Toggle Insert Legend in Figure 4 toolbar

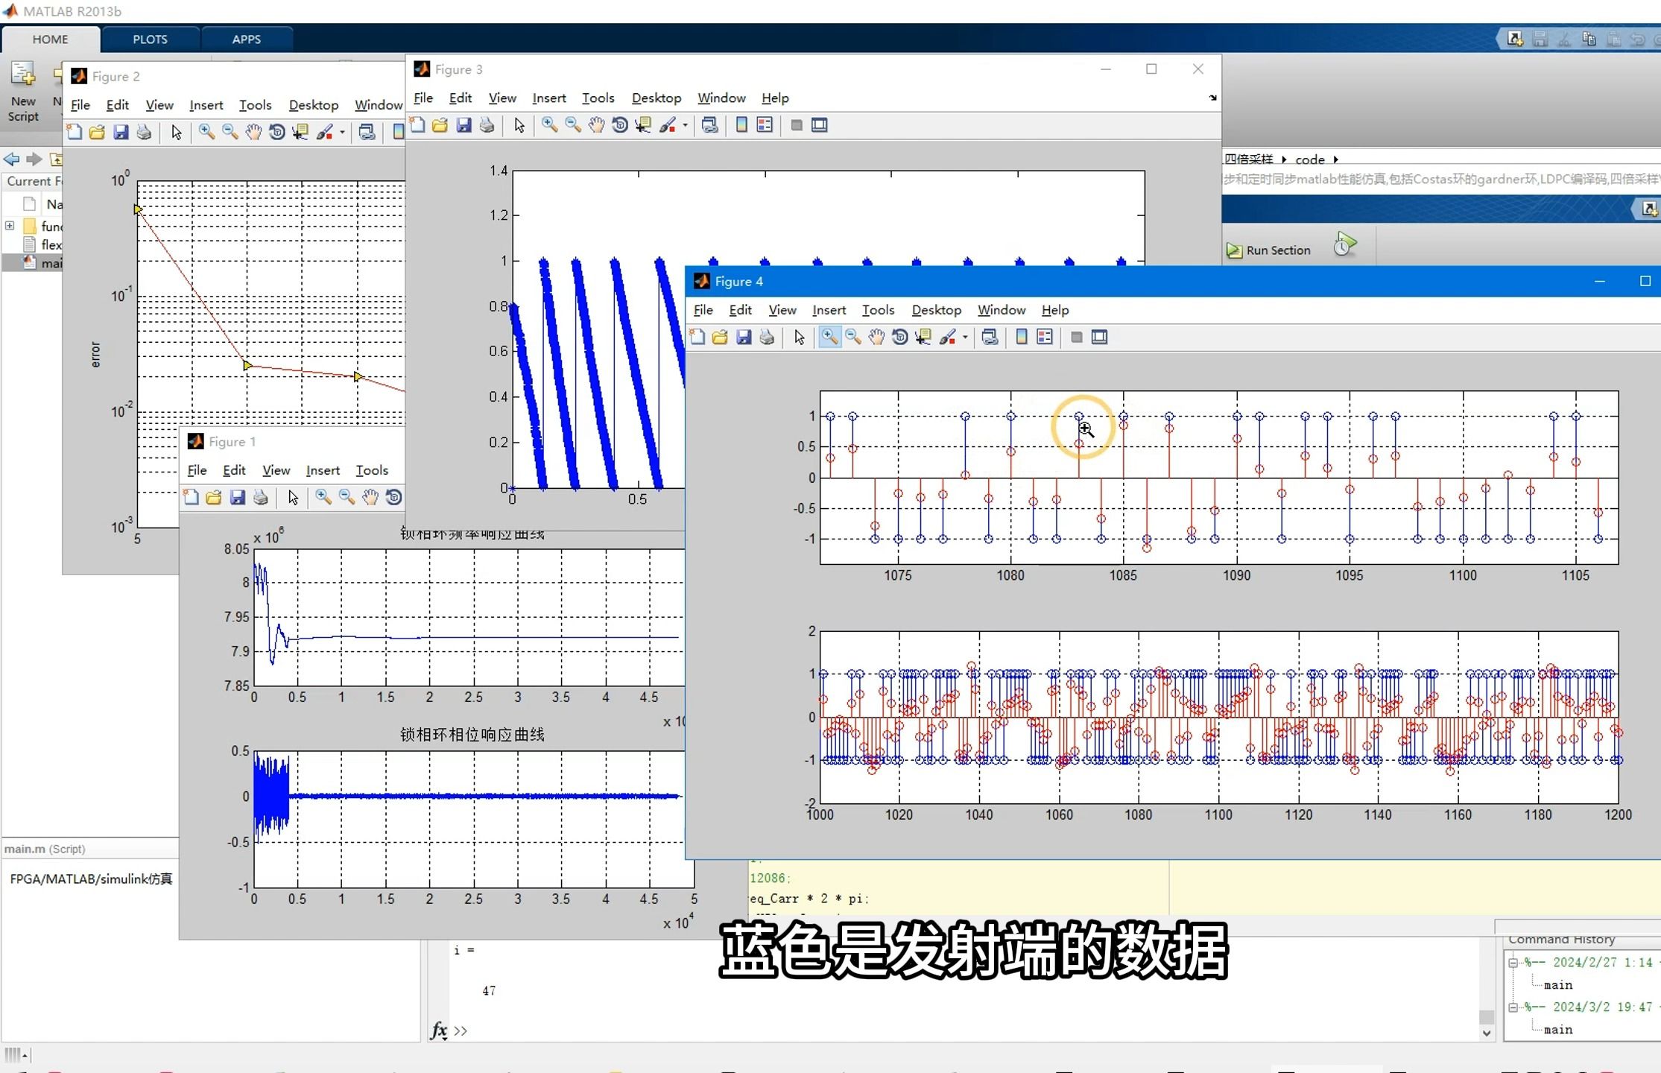point(1045,338)
